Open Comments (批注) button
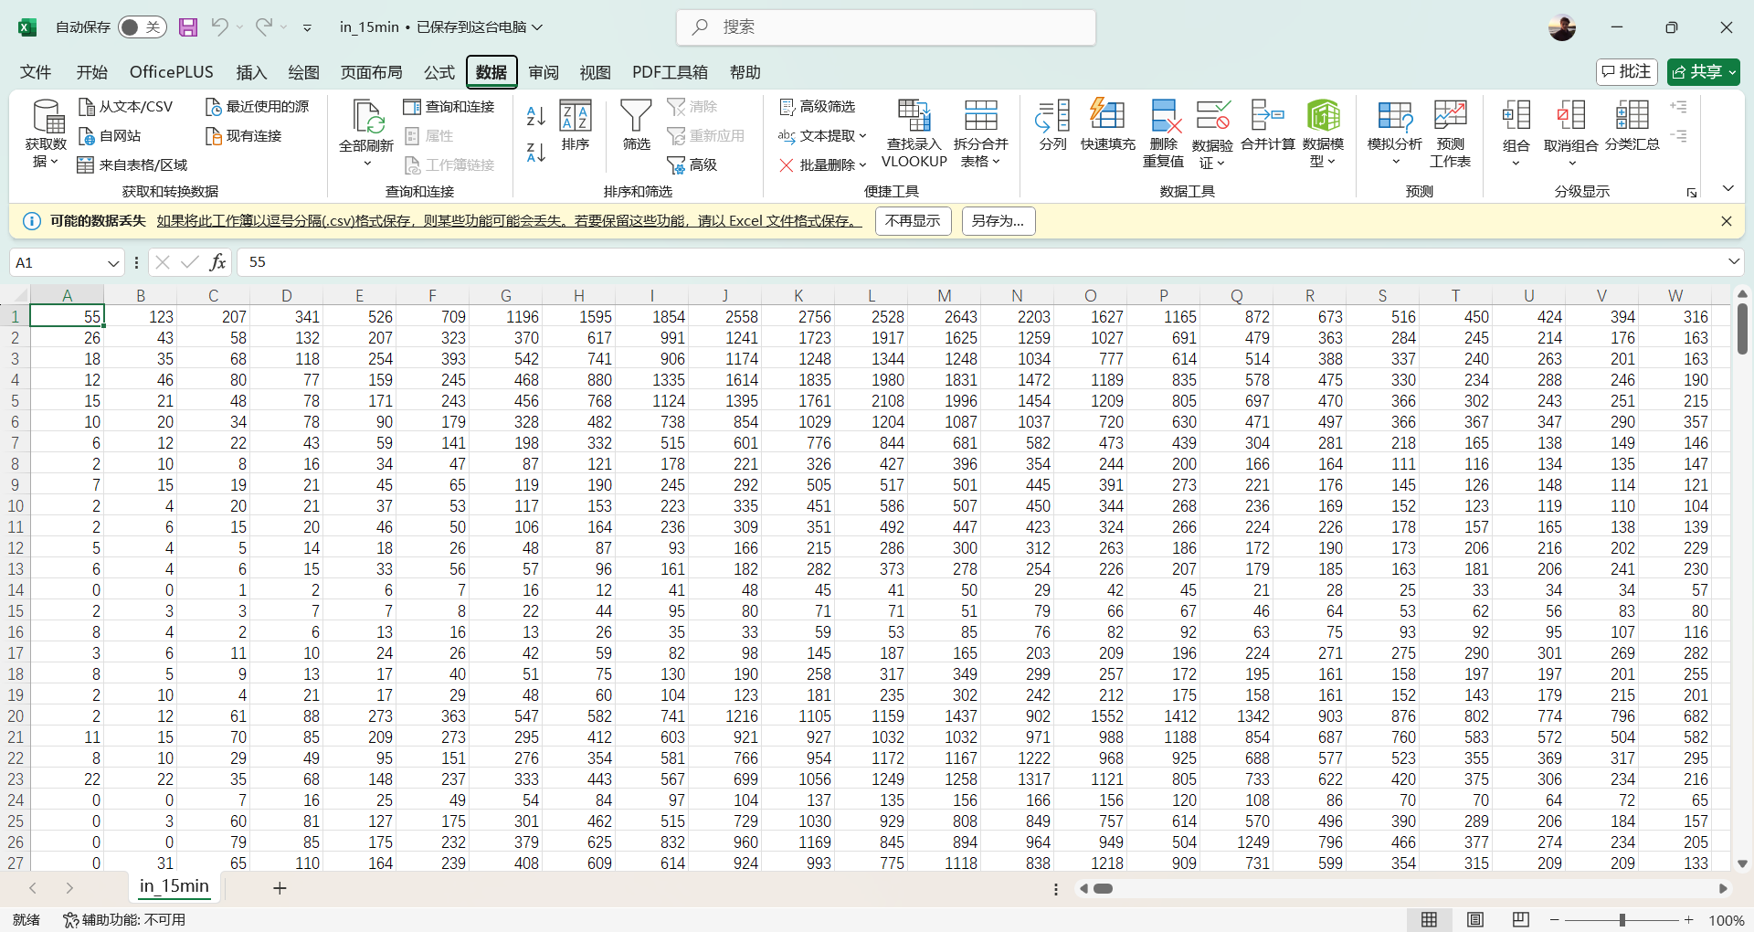Viewport: 1754px width, 932px height. coord(1627,71)
